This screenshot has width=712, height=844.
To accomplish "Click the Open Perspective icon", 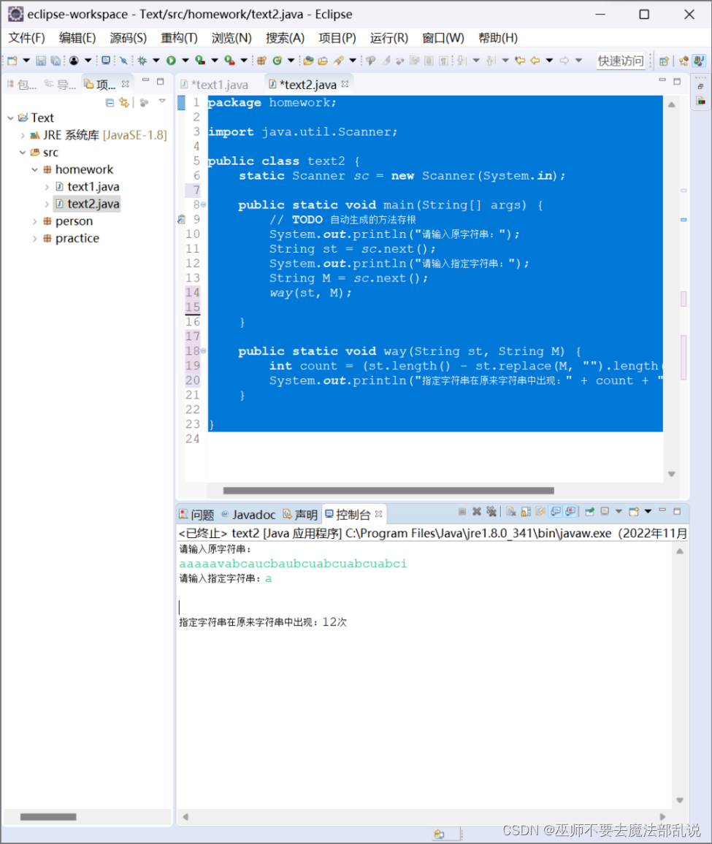I will [664, 61].
